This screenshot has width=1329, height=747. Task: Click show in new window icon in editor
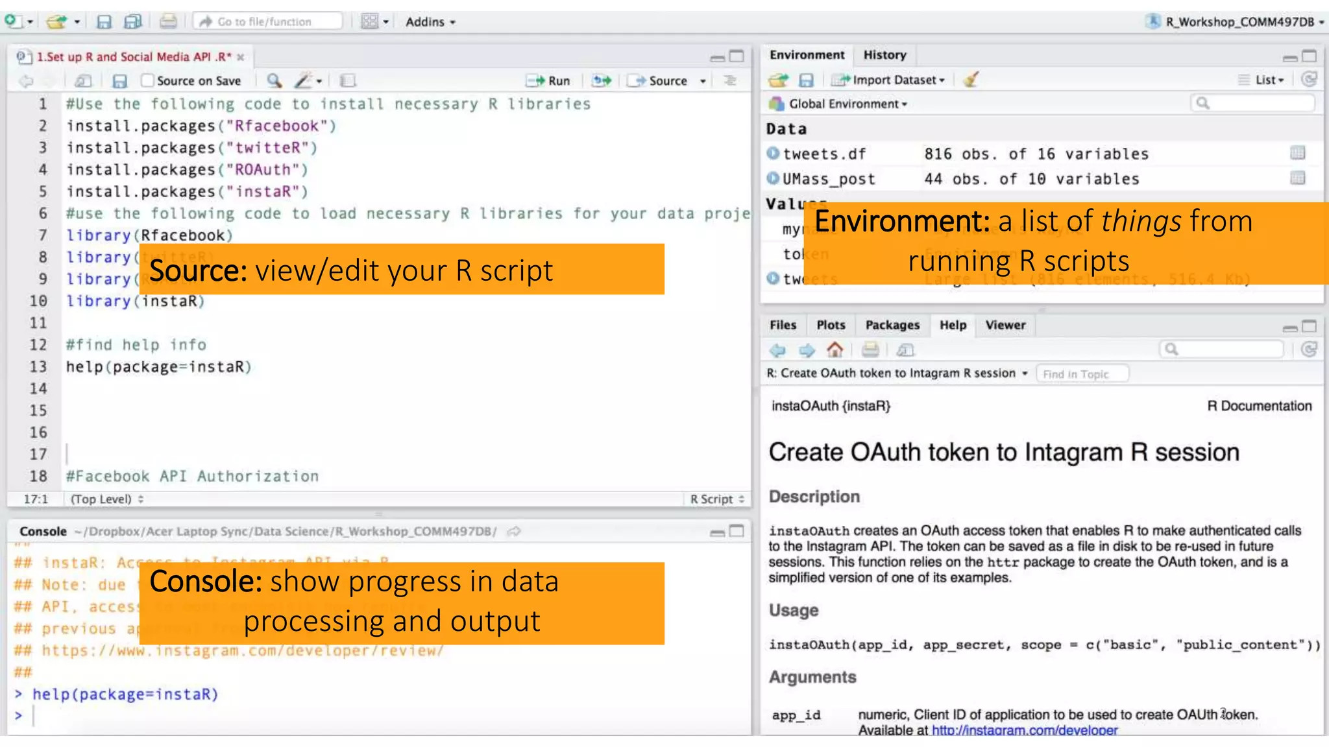(83, 81)
